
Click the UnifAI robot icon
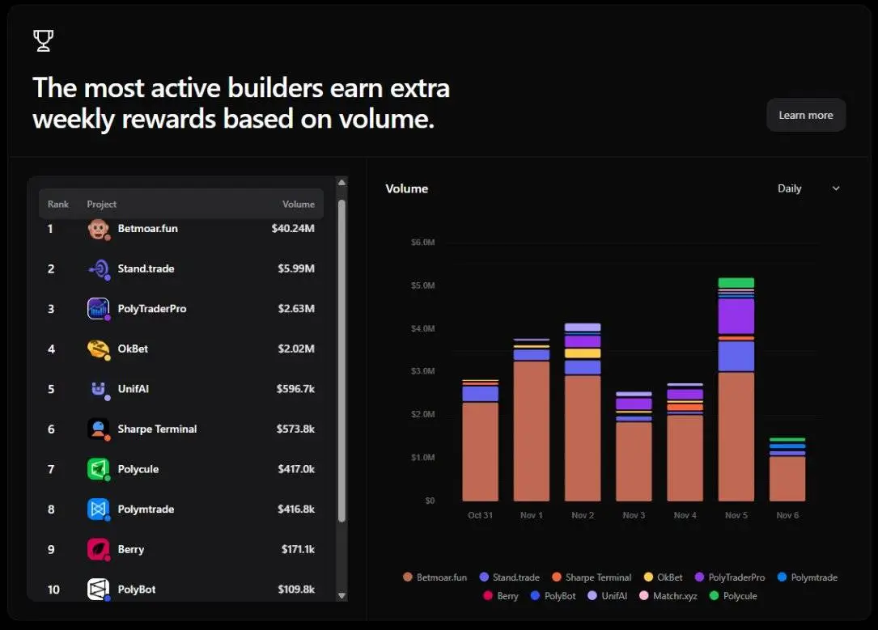pyautogui.click(x=98, y=389)
